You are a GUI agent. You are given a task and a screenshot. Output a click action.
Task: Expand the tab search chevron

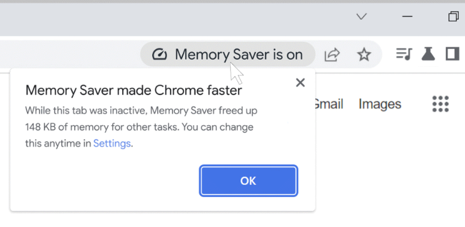361,17
